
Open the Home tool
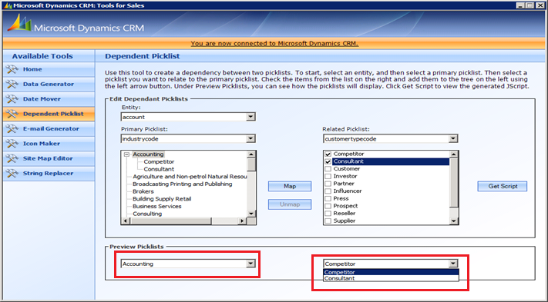49,69
